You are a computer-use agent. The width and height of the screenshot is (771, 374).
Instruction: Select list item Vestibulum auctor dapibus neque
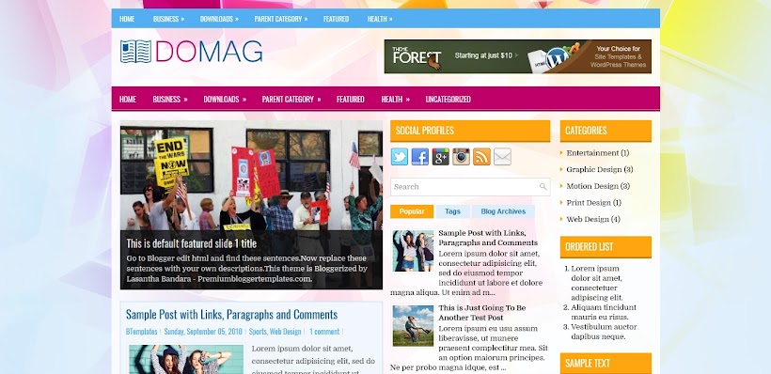click(603, 332)
